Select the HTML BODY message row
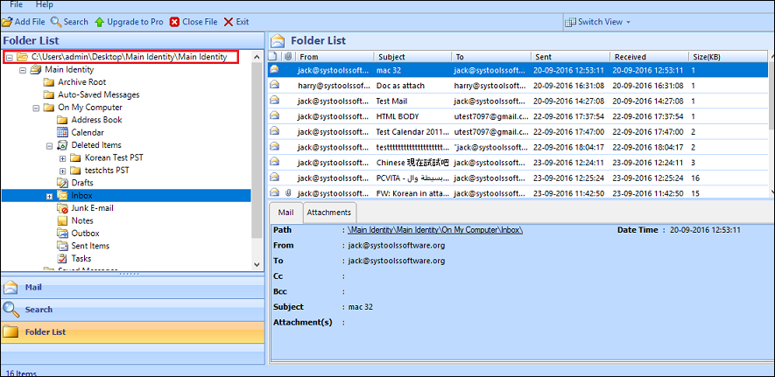 [x=518, y=116]
